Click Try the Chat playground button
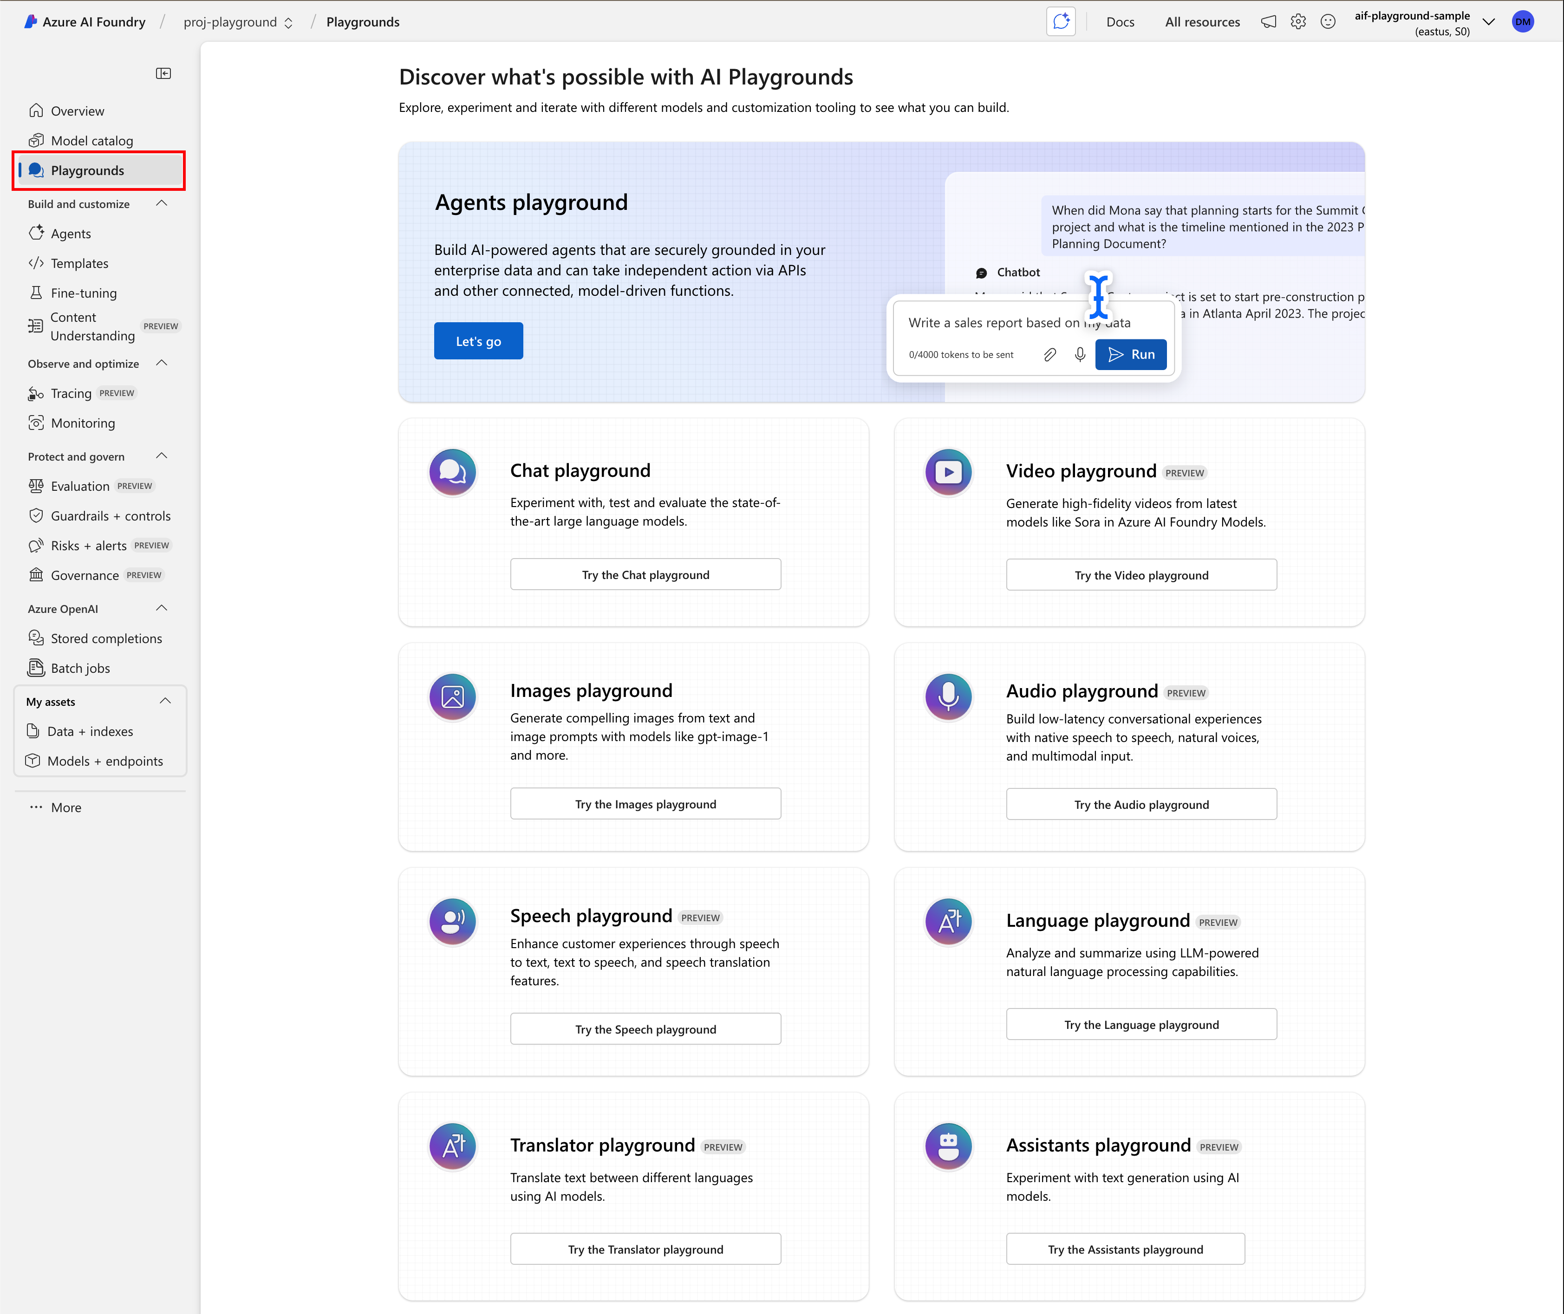The width and height of the screenshot is (1564, 1314). 645,574
